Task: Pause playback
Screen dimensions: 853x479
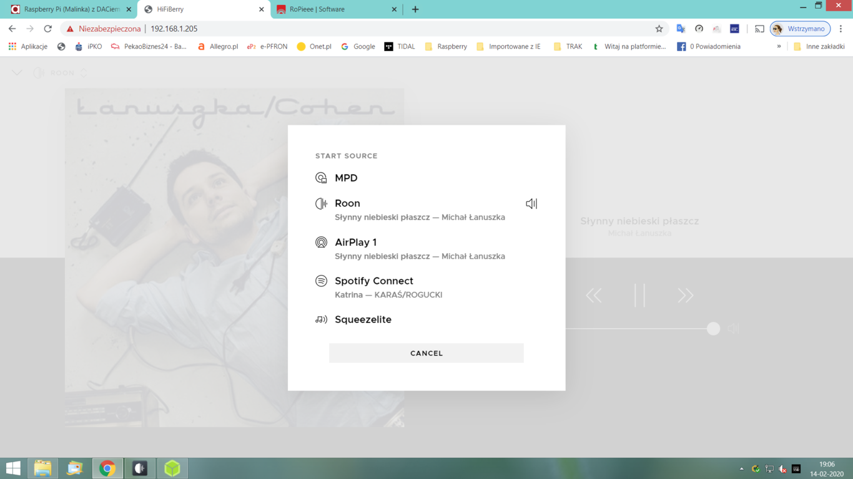Action: pyautogui.click(x=639, y=295)
